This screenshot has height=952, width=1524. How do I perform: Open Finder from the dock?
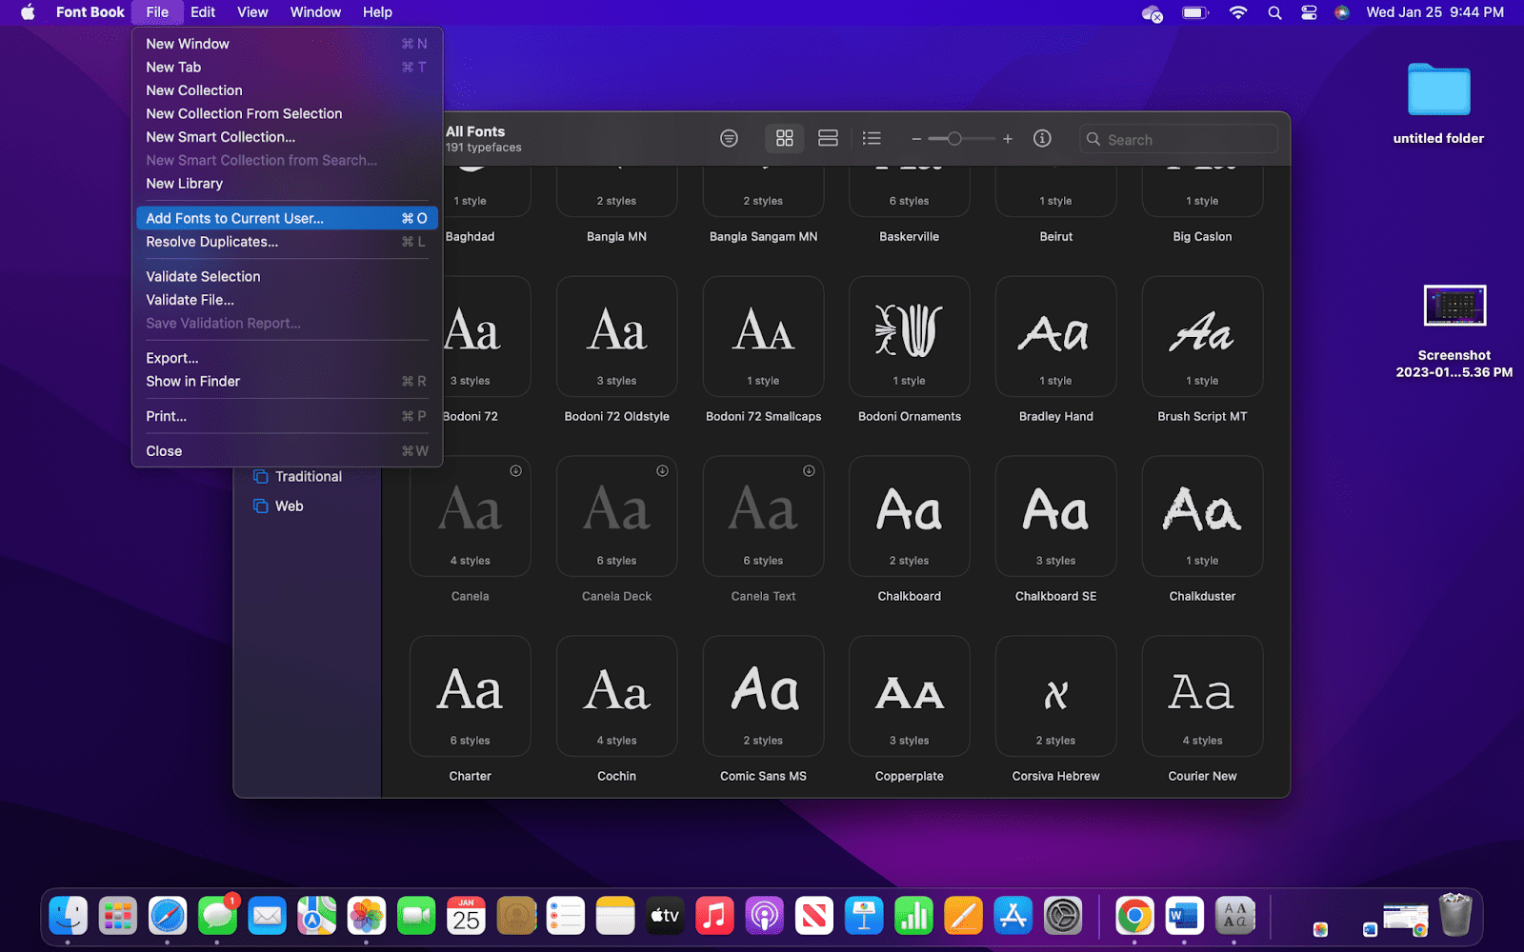tap(69, 917)
